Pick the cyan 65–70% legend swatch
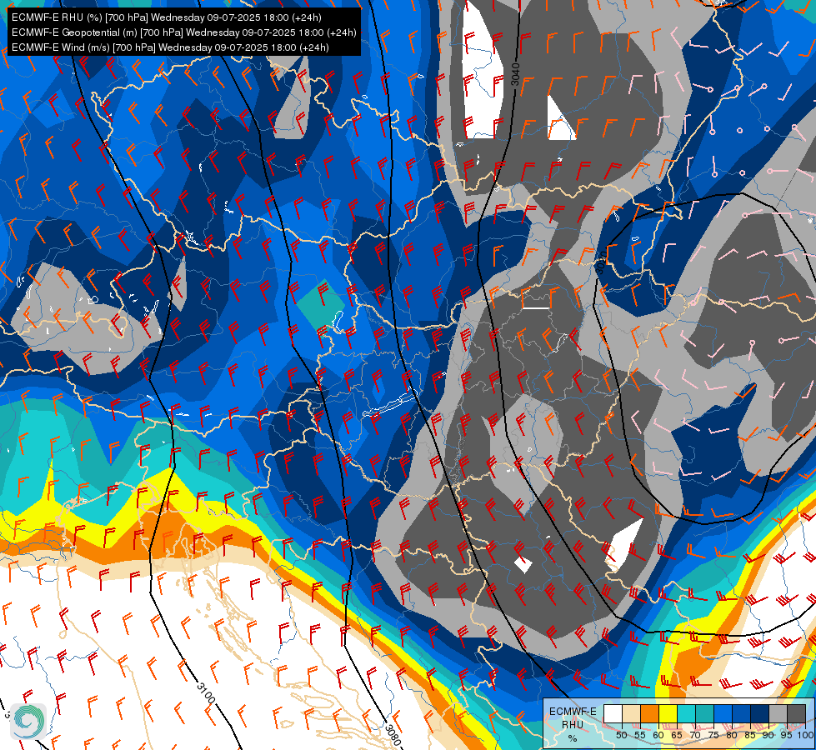This screenshot has height=750, width=816. tap(687, 713)
